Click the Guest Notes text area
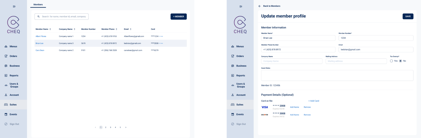 [337, 75]
